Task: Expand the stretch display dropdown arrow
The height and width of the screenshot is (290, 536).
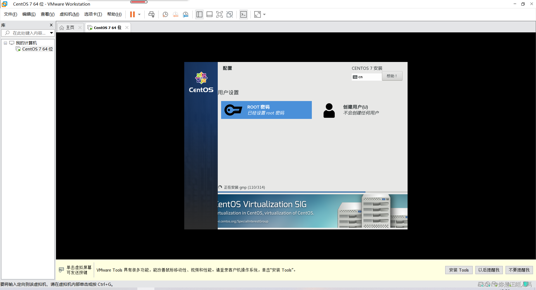Action: (264, 15)
